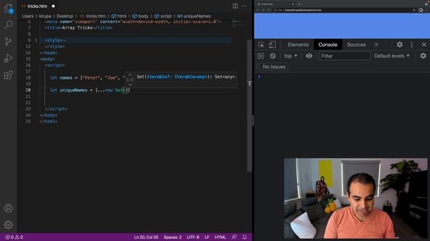
Task: Toggle DevTools device toolbar
Action: pos(272,45)
